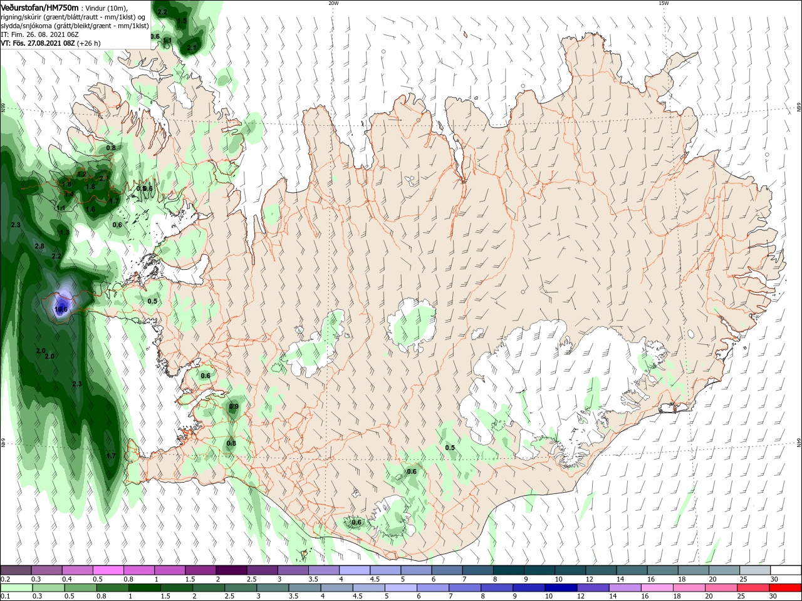This screenshot has height=601, width=802.
Task: Click the 'slydda/snjókoma' legend description line
Action: pyautogui.click(x=75, y=26)
